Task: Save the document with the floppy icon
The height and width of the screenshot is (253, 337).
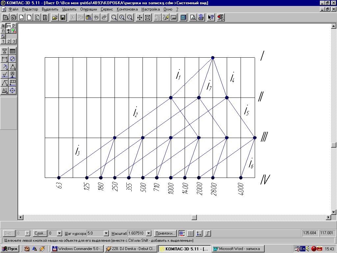Action: coord(63,17)
